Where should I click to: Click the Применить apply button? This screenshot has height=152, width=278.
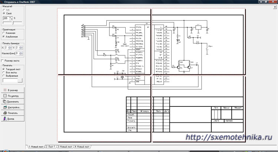(13, 102)
